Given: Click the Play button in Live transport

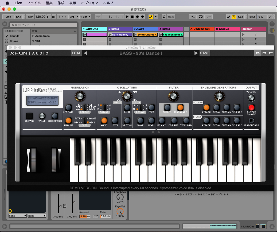Looking at the screenshot, I should [x=127, y=17].
